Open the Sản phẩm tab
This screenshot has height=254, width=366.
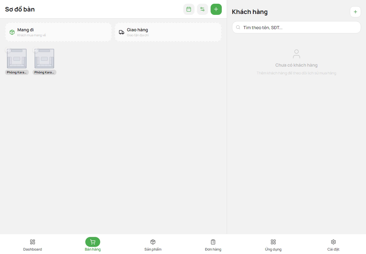point(153,245)
